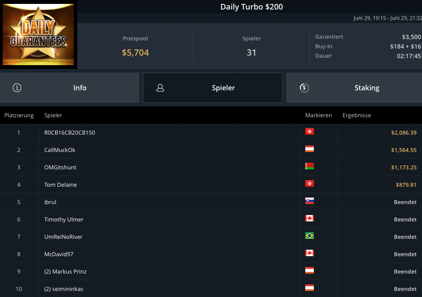Click the flag icon for UmReiNoRiver
Viewport: 422px width, 297px height.
[x=310, y=236]
